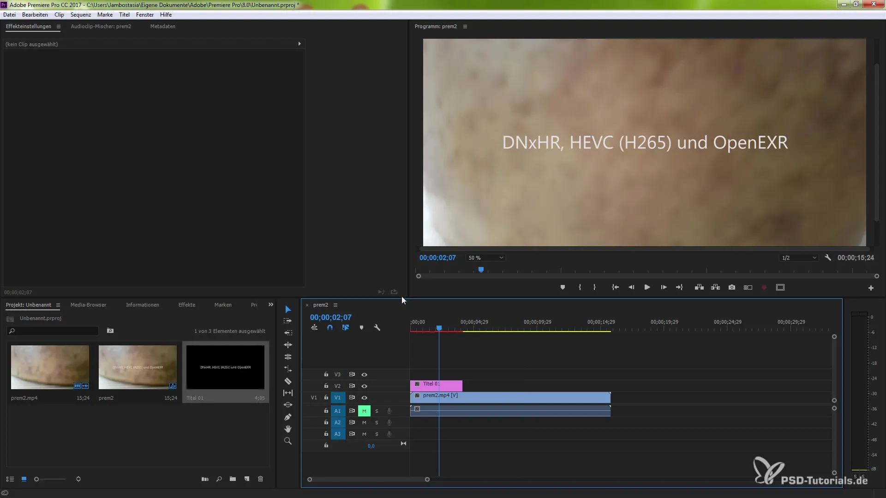Go to In point in Program monitor

(615, 287)
